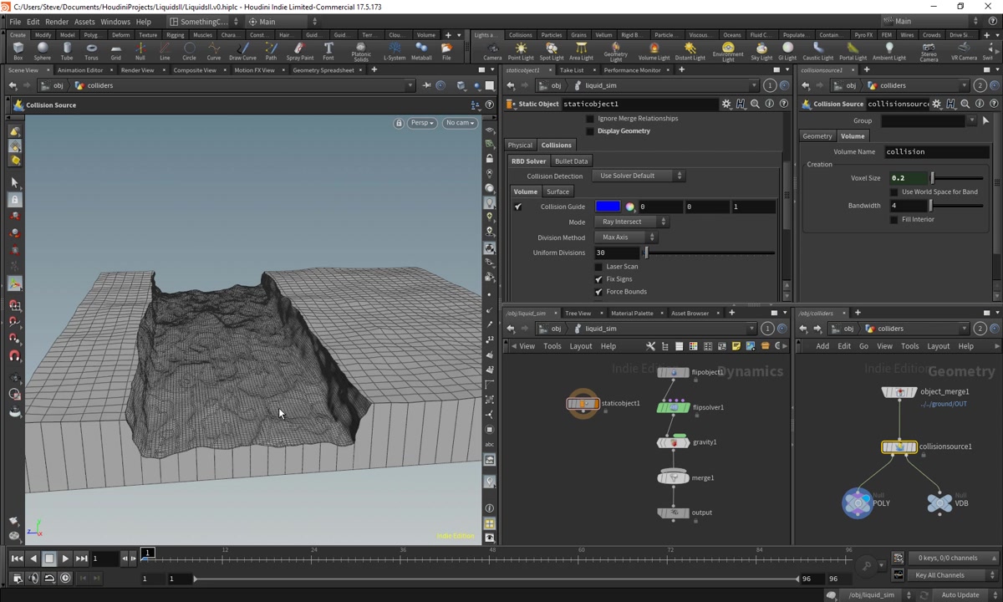Screen dimensions: 1003x602
Task: Select the staticobject1 node icon
Action: pos(583,404)
